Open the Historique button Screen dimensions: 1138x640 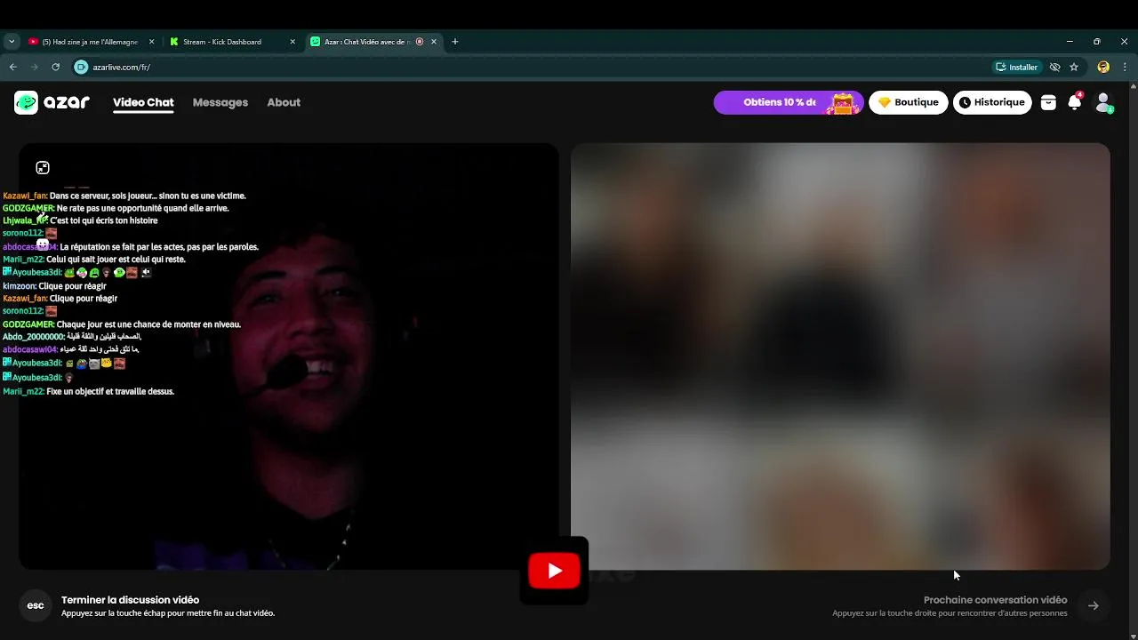coord(992,102)
